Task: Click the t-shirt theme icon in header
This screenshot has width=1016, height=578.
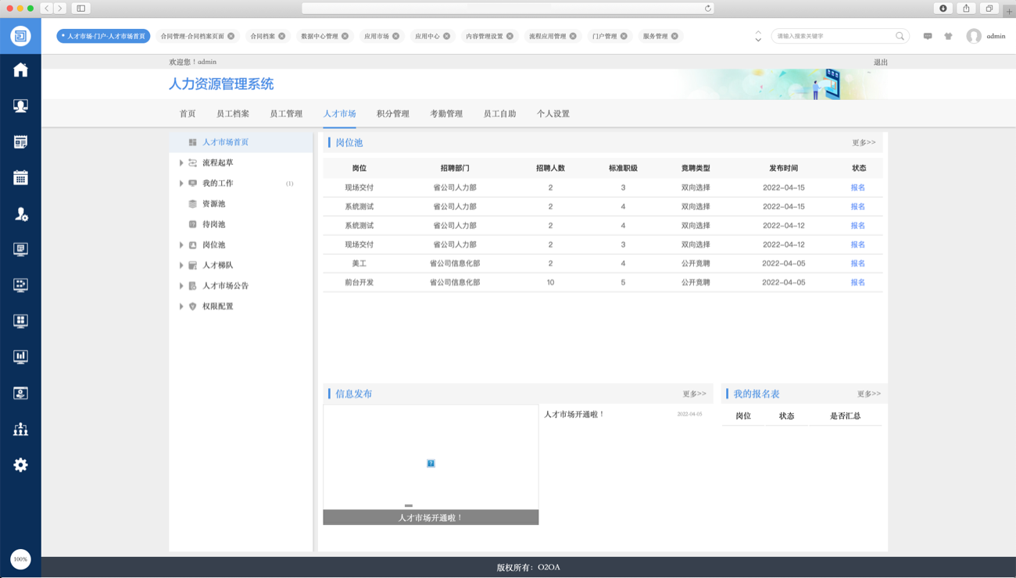Action: 948,36
